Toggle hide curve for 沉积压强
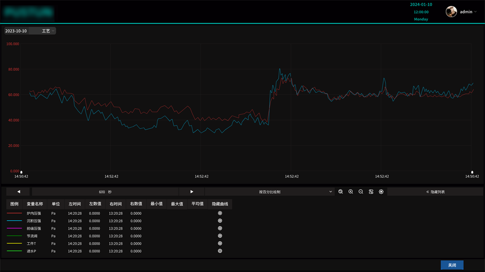This screenshot has height=272, width=485. click(220, 221)
